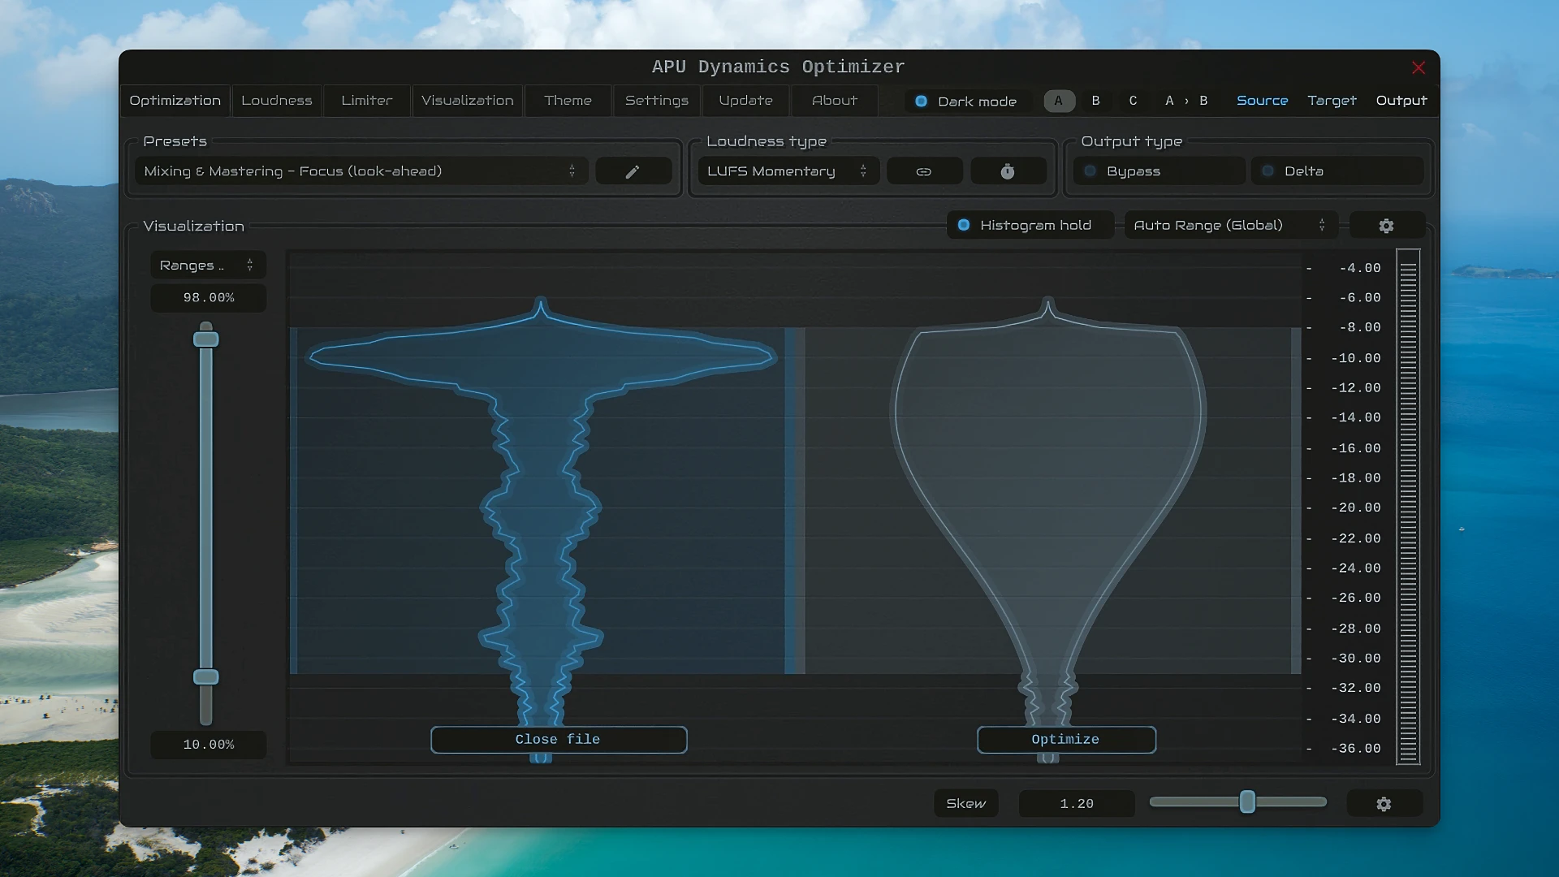Switch to the Update tab
The height and width of the screenshot is (877, 1559).
tap(746, 101)
